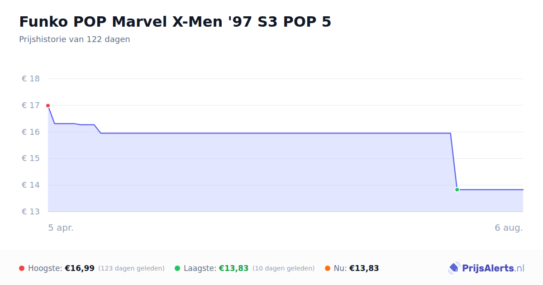The width and height of the screenshot is (543, 285).
Task: Click the 6 aug. end date label
Action: point(509,228)
